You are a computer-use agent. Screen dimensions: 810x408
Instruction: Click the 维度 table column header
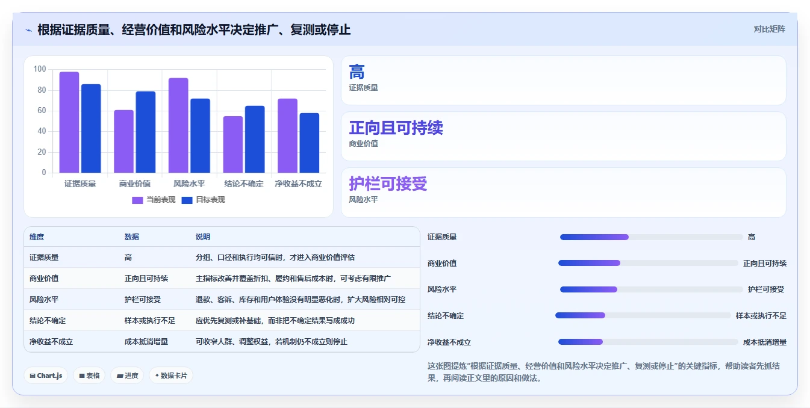click(x=37, y=237)
